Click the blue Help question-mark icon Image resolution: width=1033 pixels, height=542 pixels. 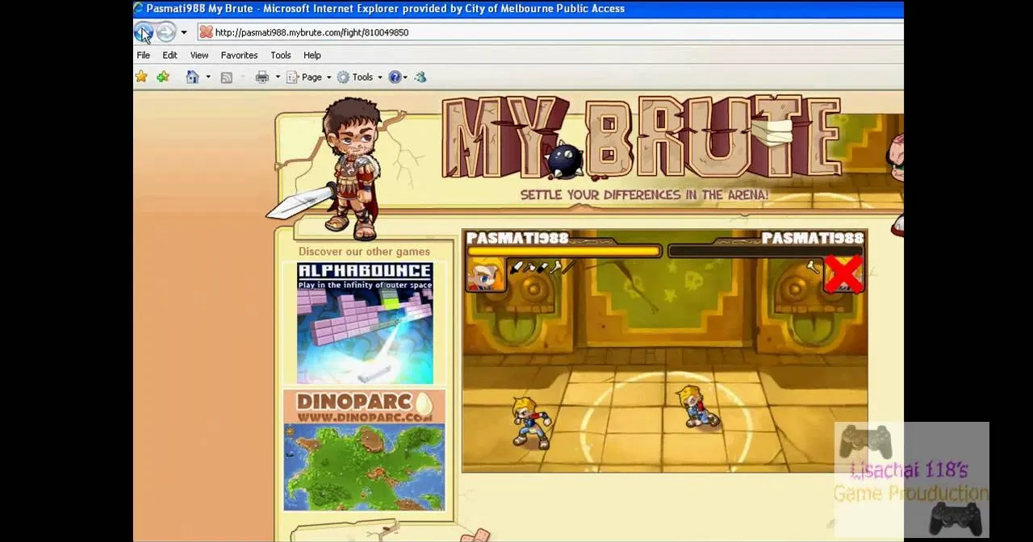(x=395, y=77)
